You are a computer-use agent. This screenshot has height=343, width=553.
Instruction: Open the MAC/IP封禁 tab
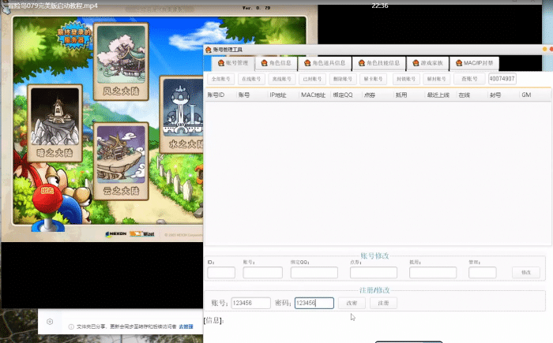479,62
